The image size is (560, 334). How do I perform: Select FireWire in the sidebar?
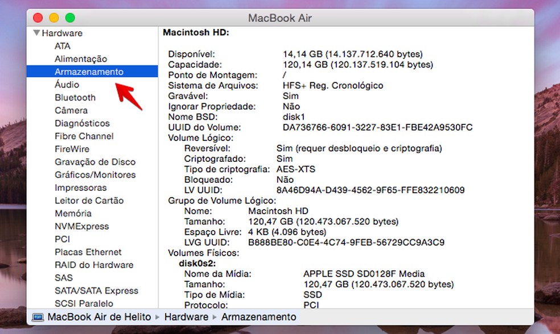[72, 149]
